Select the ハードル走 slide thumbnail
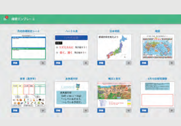Viewport: 181px width, 126px height. click(x=72, y=47)
